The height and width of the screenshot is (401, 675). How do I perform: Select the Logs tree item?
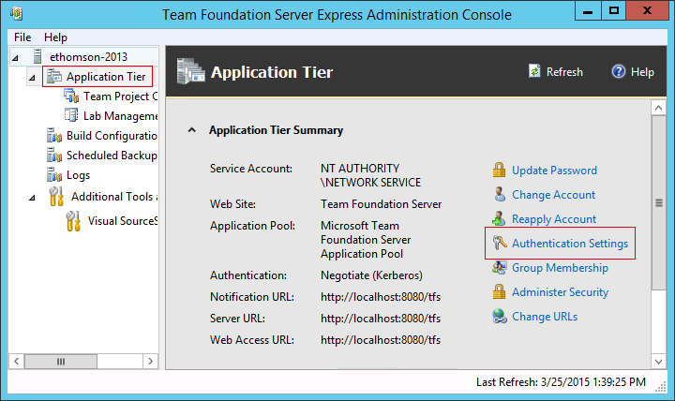[x=78, y=175]
